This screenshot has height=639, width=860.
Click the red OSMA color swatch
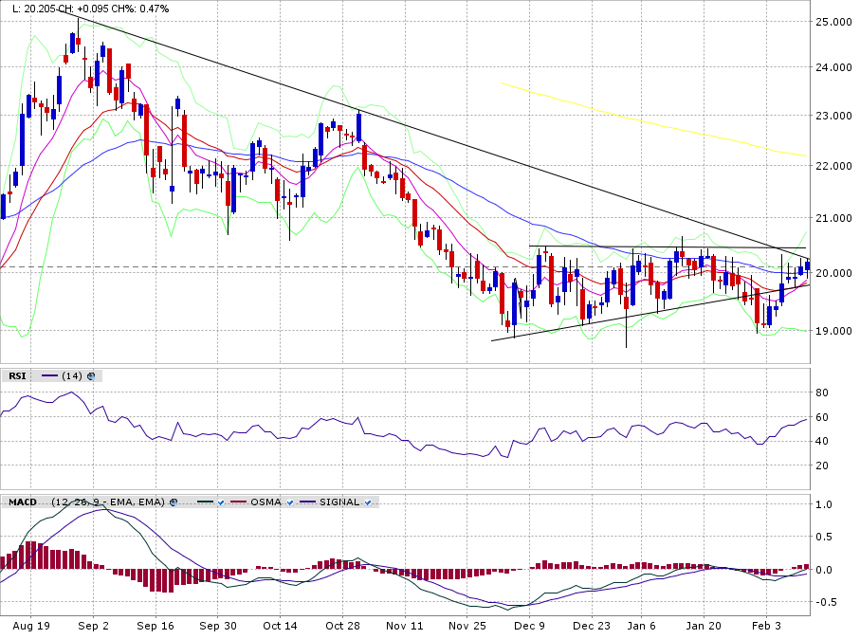click(239, 502)
